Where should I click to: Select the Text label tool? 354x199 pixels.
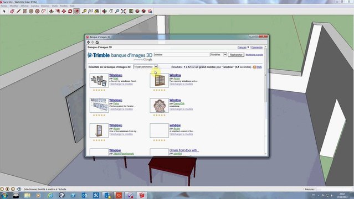pos(90,11)
